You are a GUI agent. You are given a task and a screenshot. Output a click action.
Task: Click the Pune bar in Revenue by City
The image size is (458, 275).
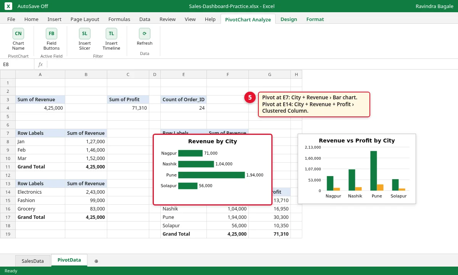[211, 175]
